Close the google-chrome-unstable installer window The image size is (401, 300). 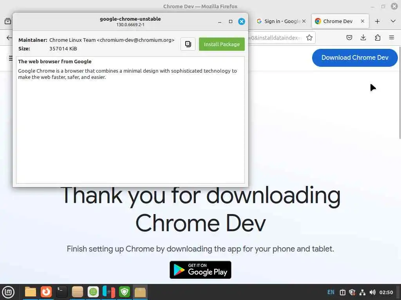[x=241, y=21]
